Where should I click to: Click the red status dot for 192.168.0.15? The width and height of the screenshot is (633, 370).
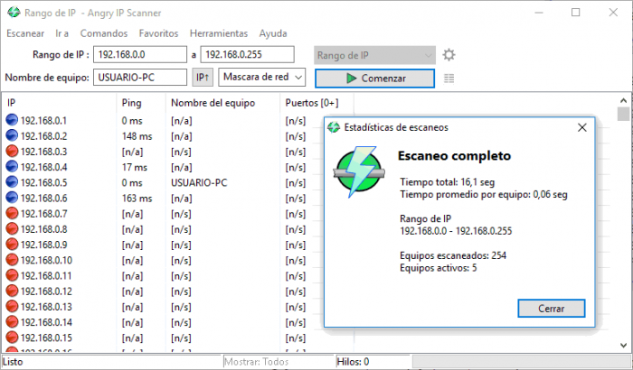[12, 338]
